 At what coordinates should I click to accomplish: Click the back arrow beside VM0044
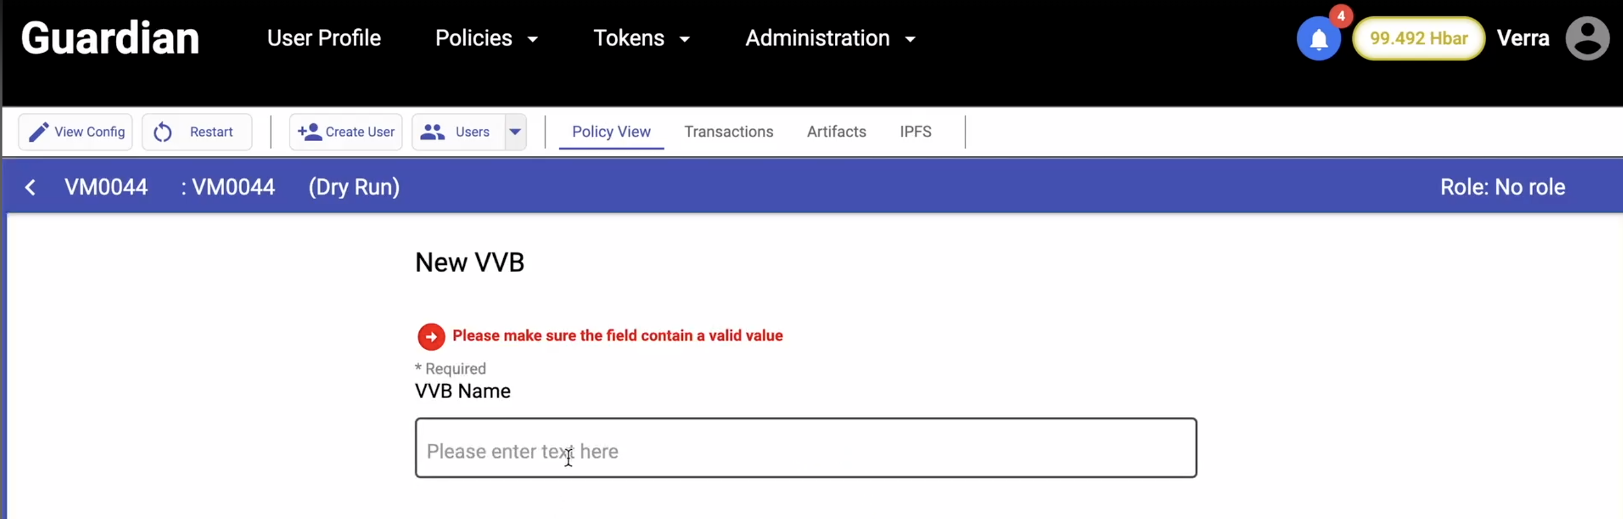[x=30, y=187]
